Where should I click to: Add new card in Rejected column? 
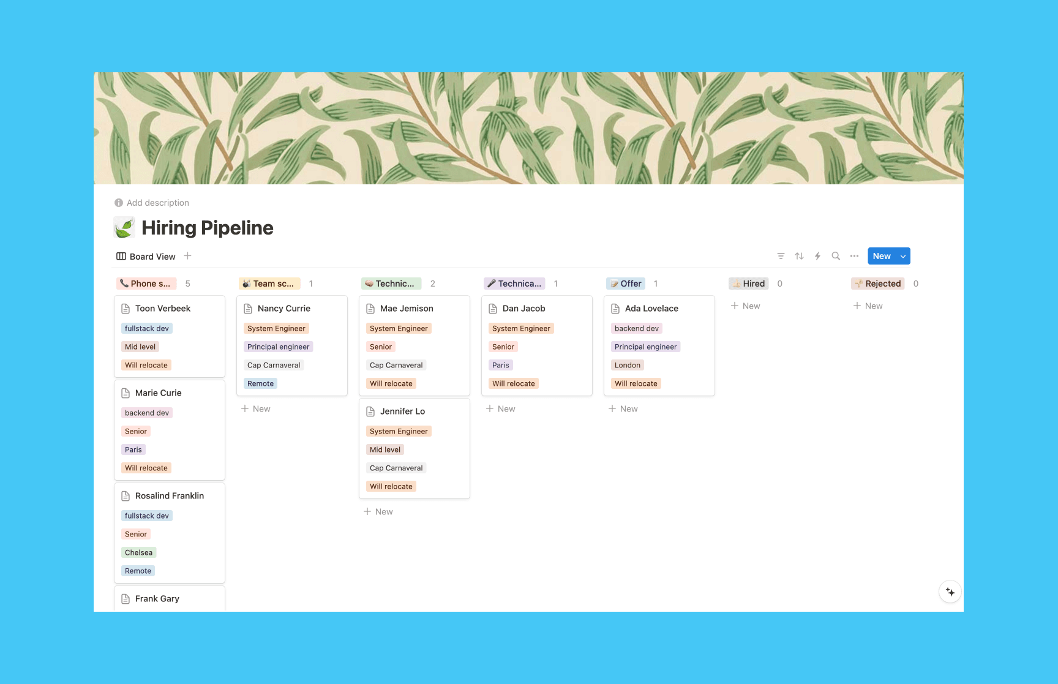click(868, 306)
